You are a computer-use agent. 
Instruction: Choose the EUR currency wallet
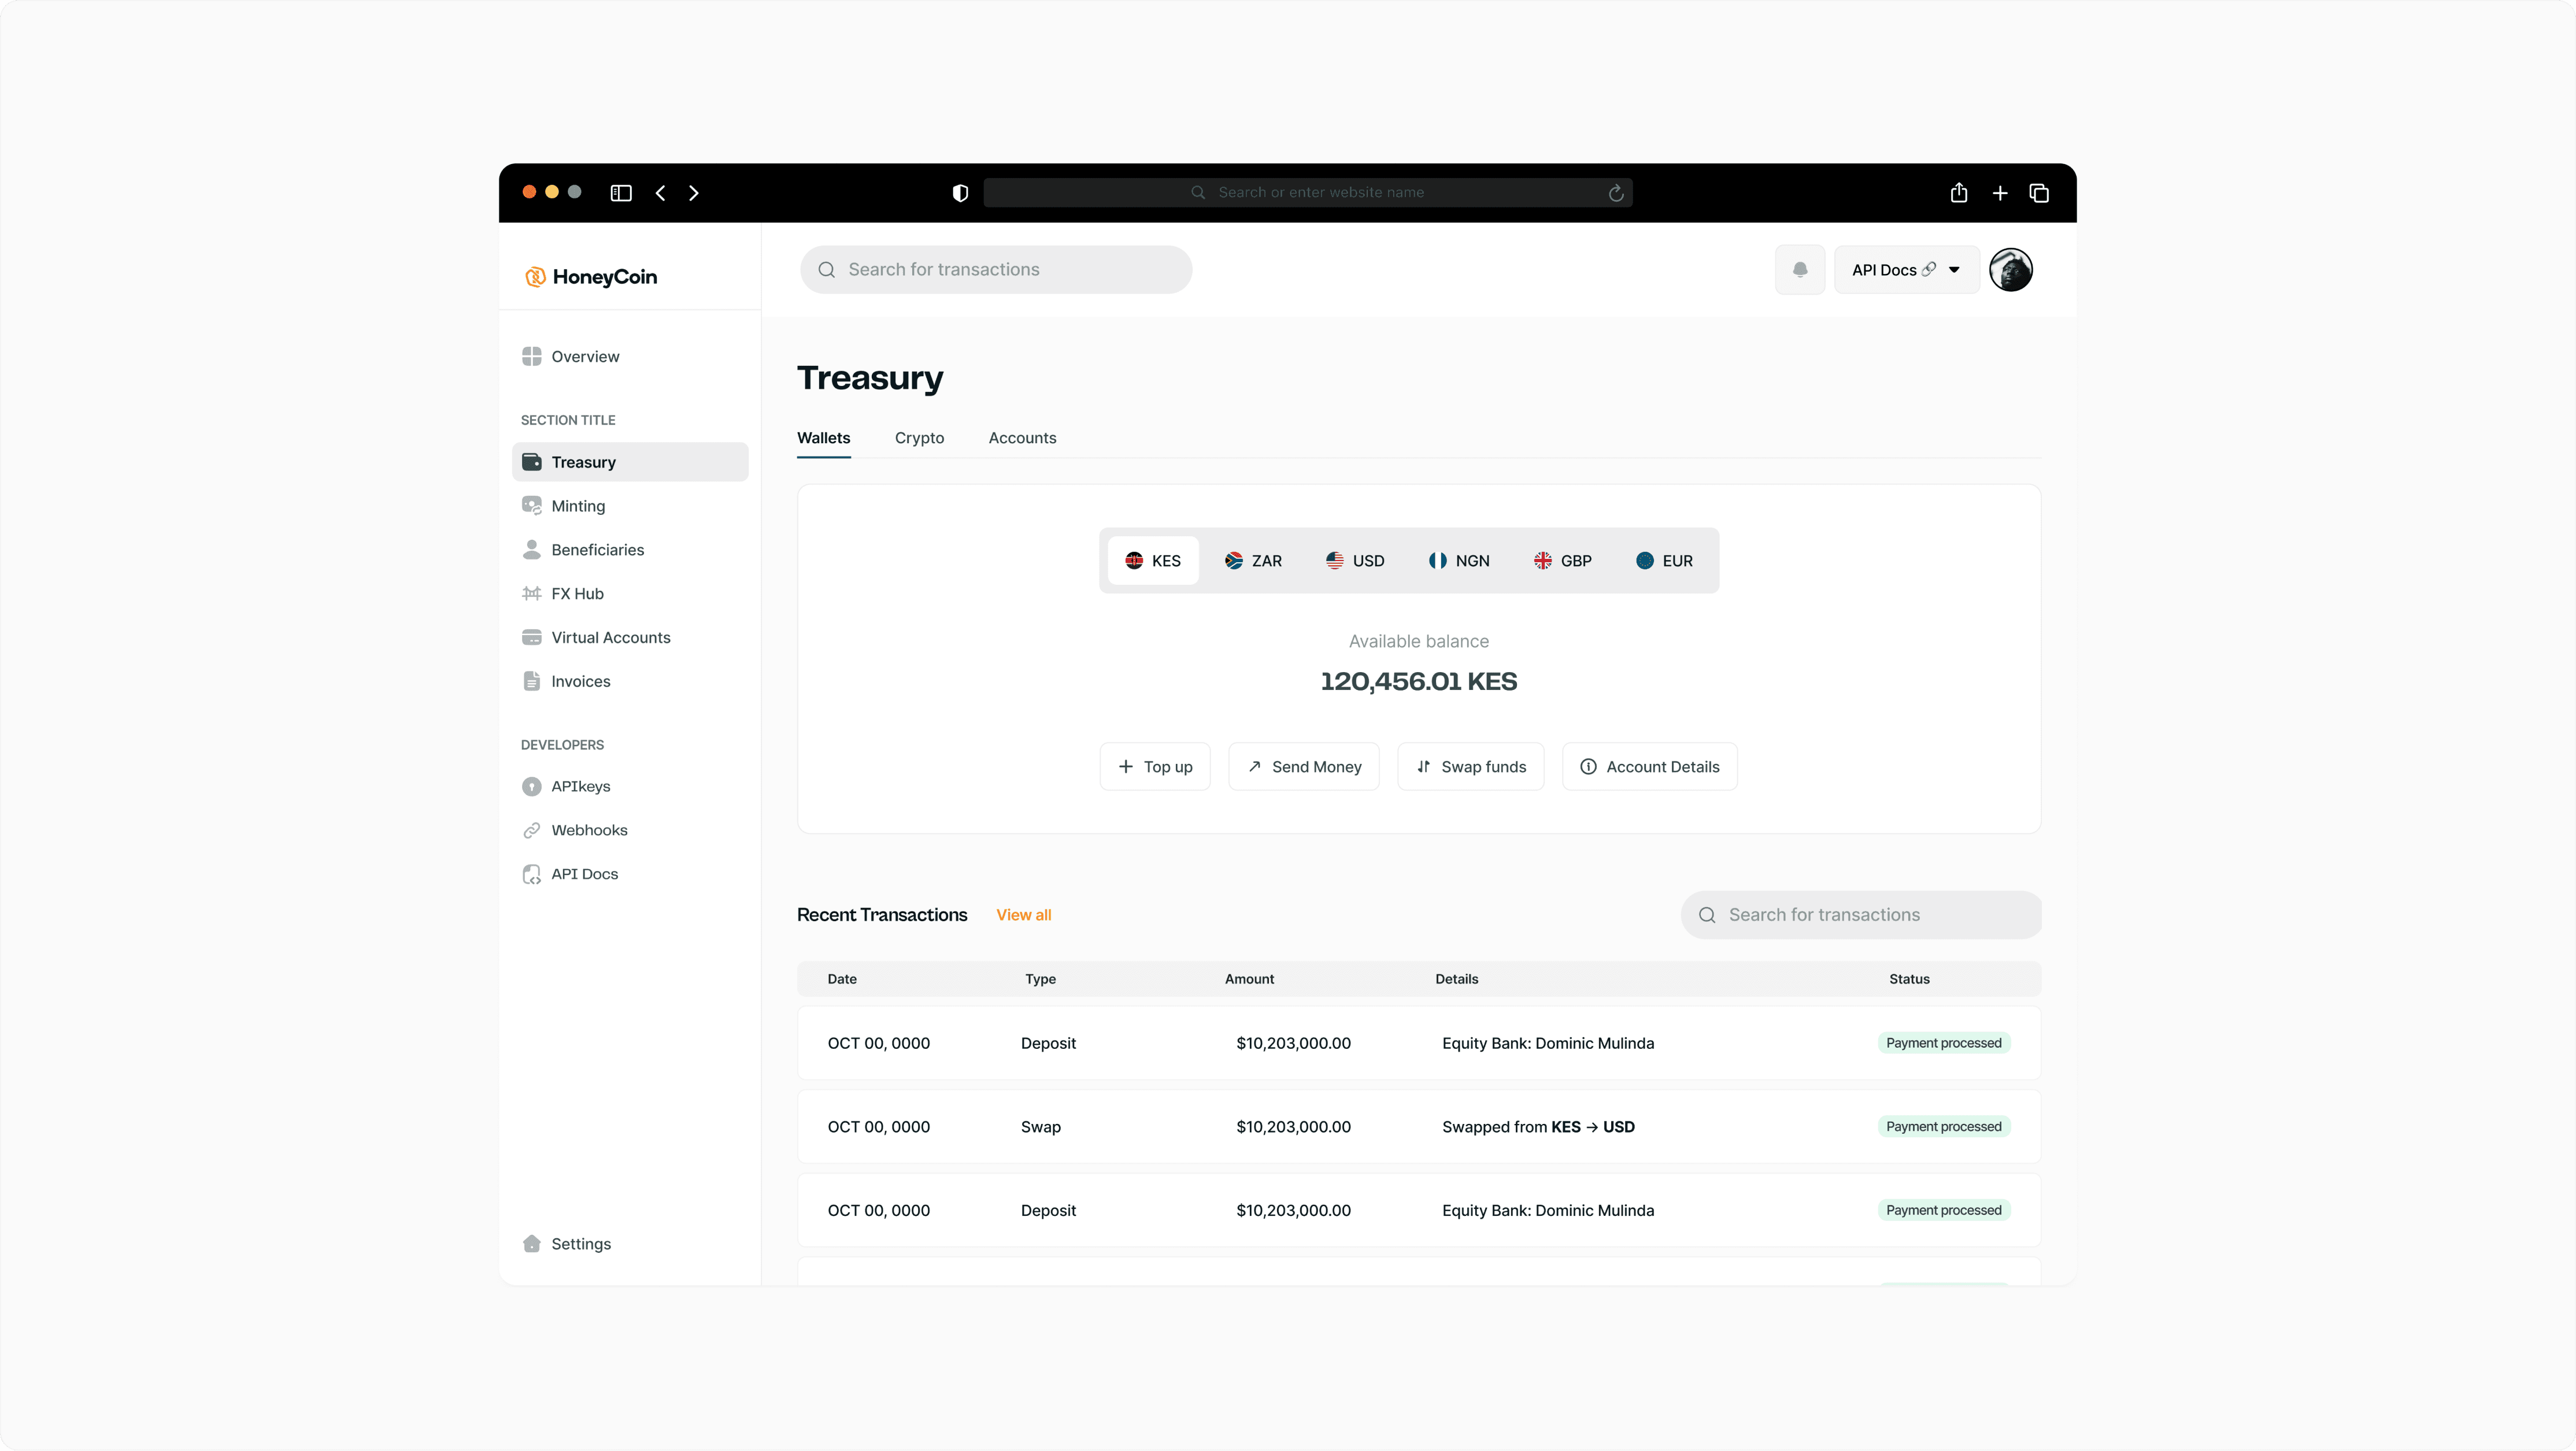coord(1664,561)
